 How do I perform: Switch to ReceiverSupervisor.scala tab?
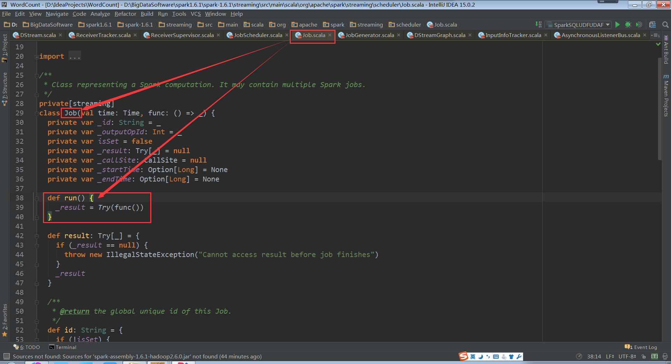click(182, 35)
